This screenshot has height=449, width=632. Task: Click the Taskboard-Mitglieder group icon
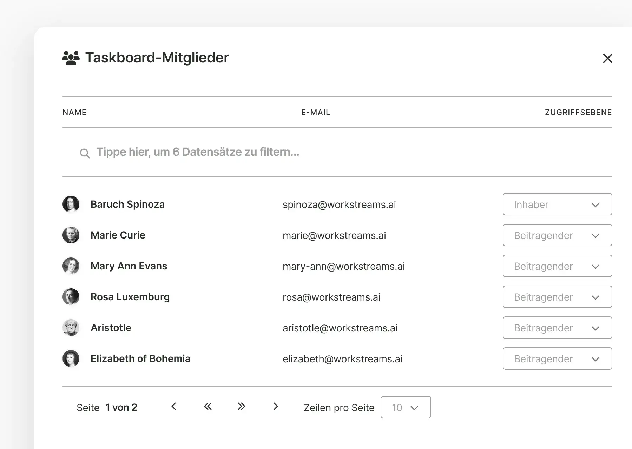71,58
